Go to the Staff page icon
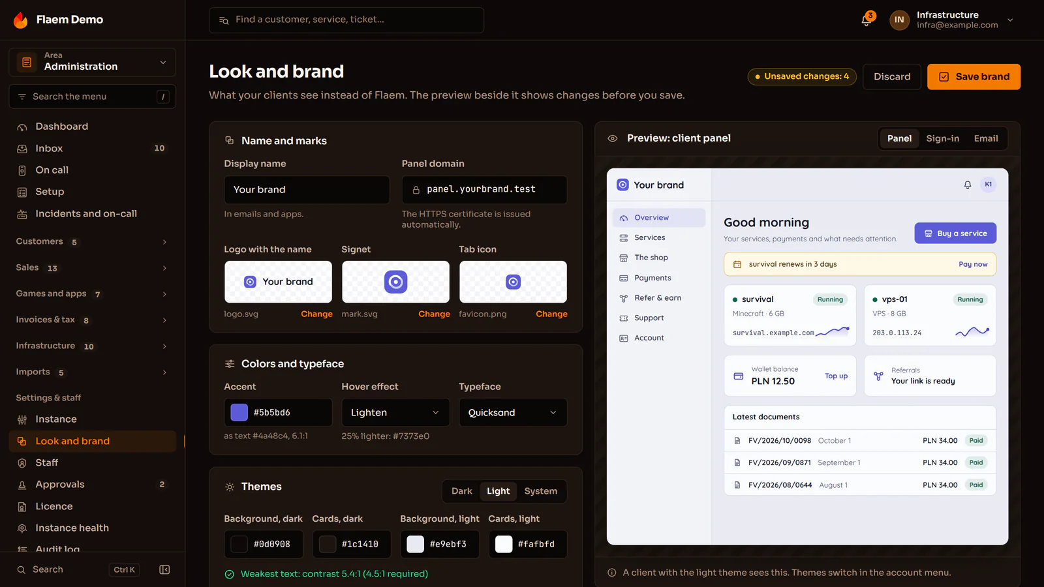Viewport: 1044px width, 587px height. tap(22, 463)
